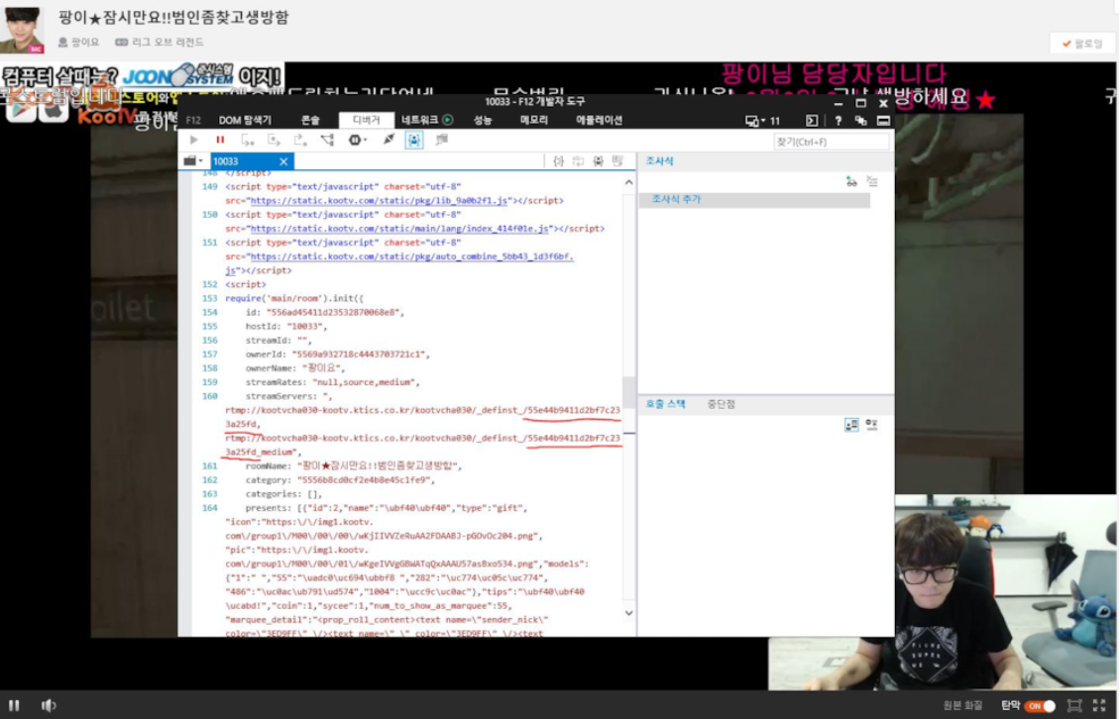Screen dimensions: 1120x719
Task: Click the index_414f01e.js script link
Action: tap(399, 229)
